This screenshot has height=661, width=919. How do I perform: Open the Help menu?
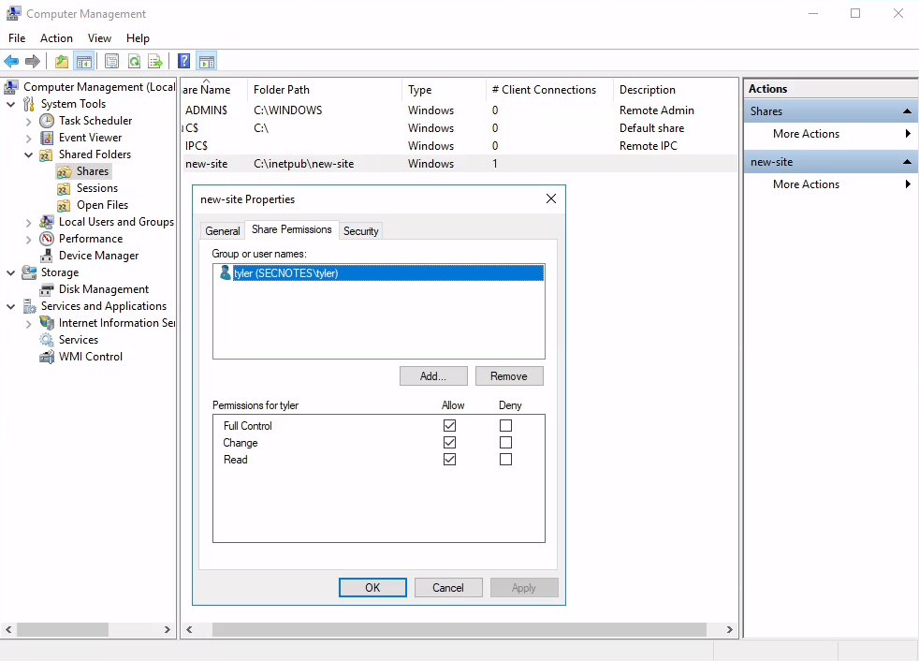click(x=138, y=38)
